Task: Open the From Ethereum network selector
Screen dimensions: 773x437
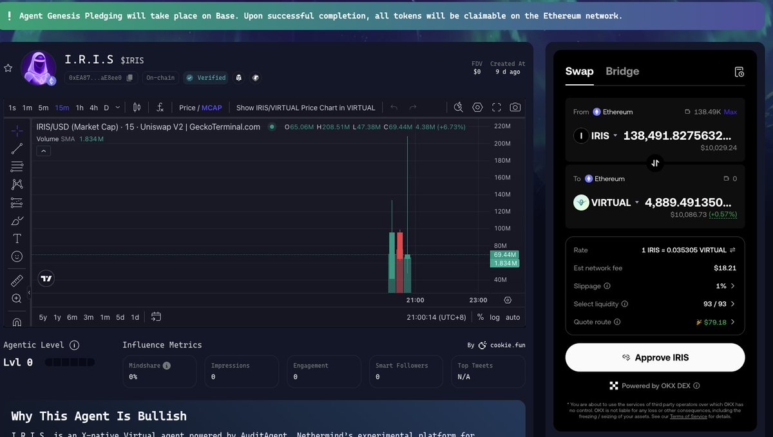Action: tap(613, 112)
